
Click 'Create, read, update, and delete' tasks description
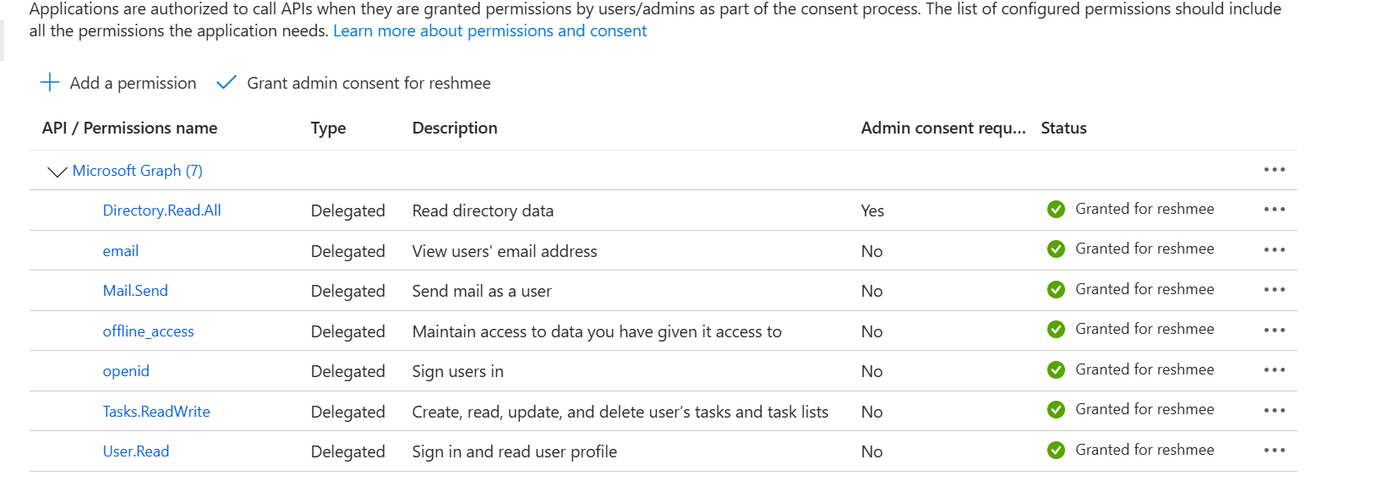620,412
